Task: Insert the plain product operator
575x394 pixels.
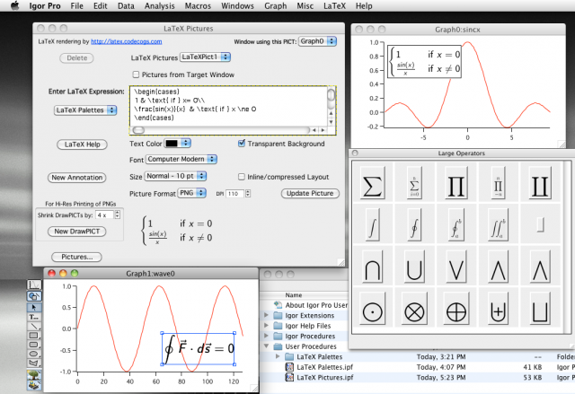Action: (x=456, y=182)
